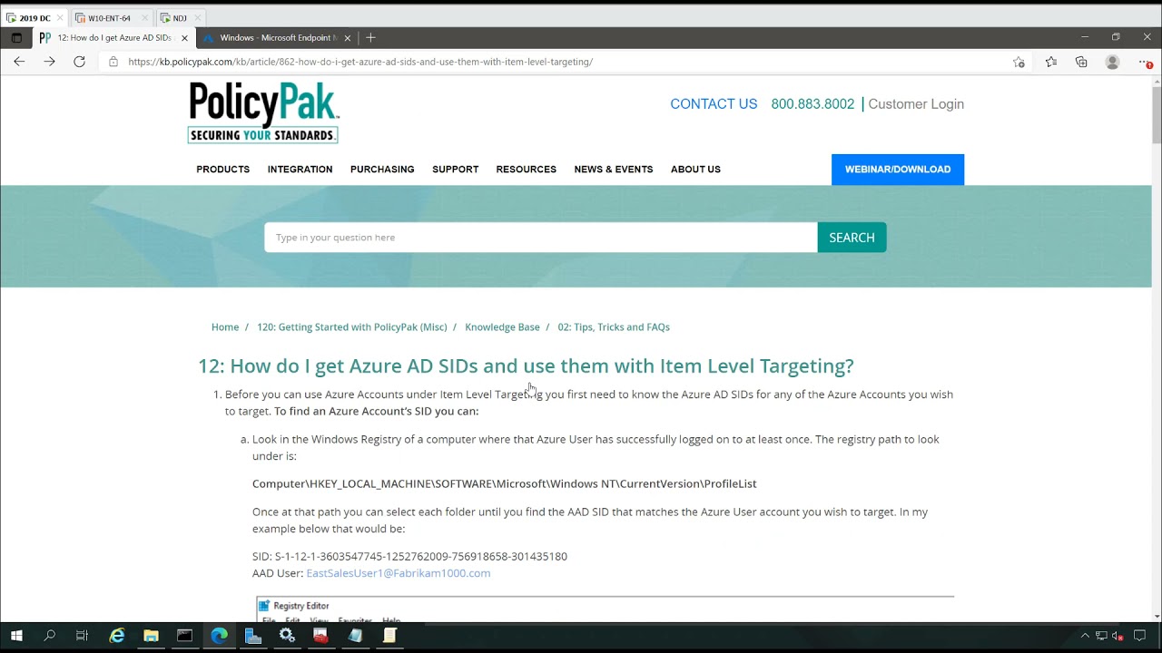Open Server Manager from taskbar

[253, 637]
